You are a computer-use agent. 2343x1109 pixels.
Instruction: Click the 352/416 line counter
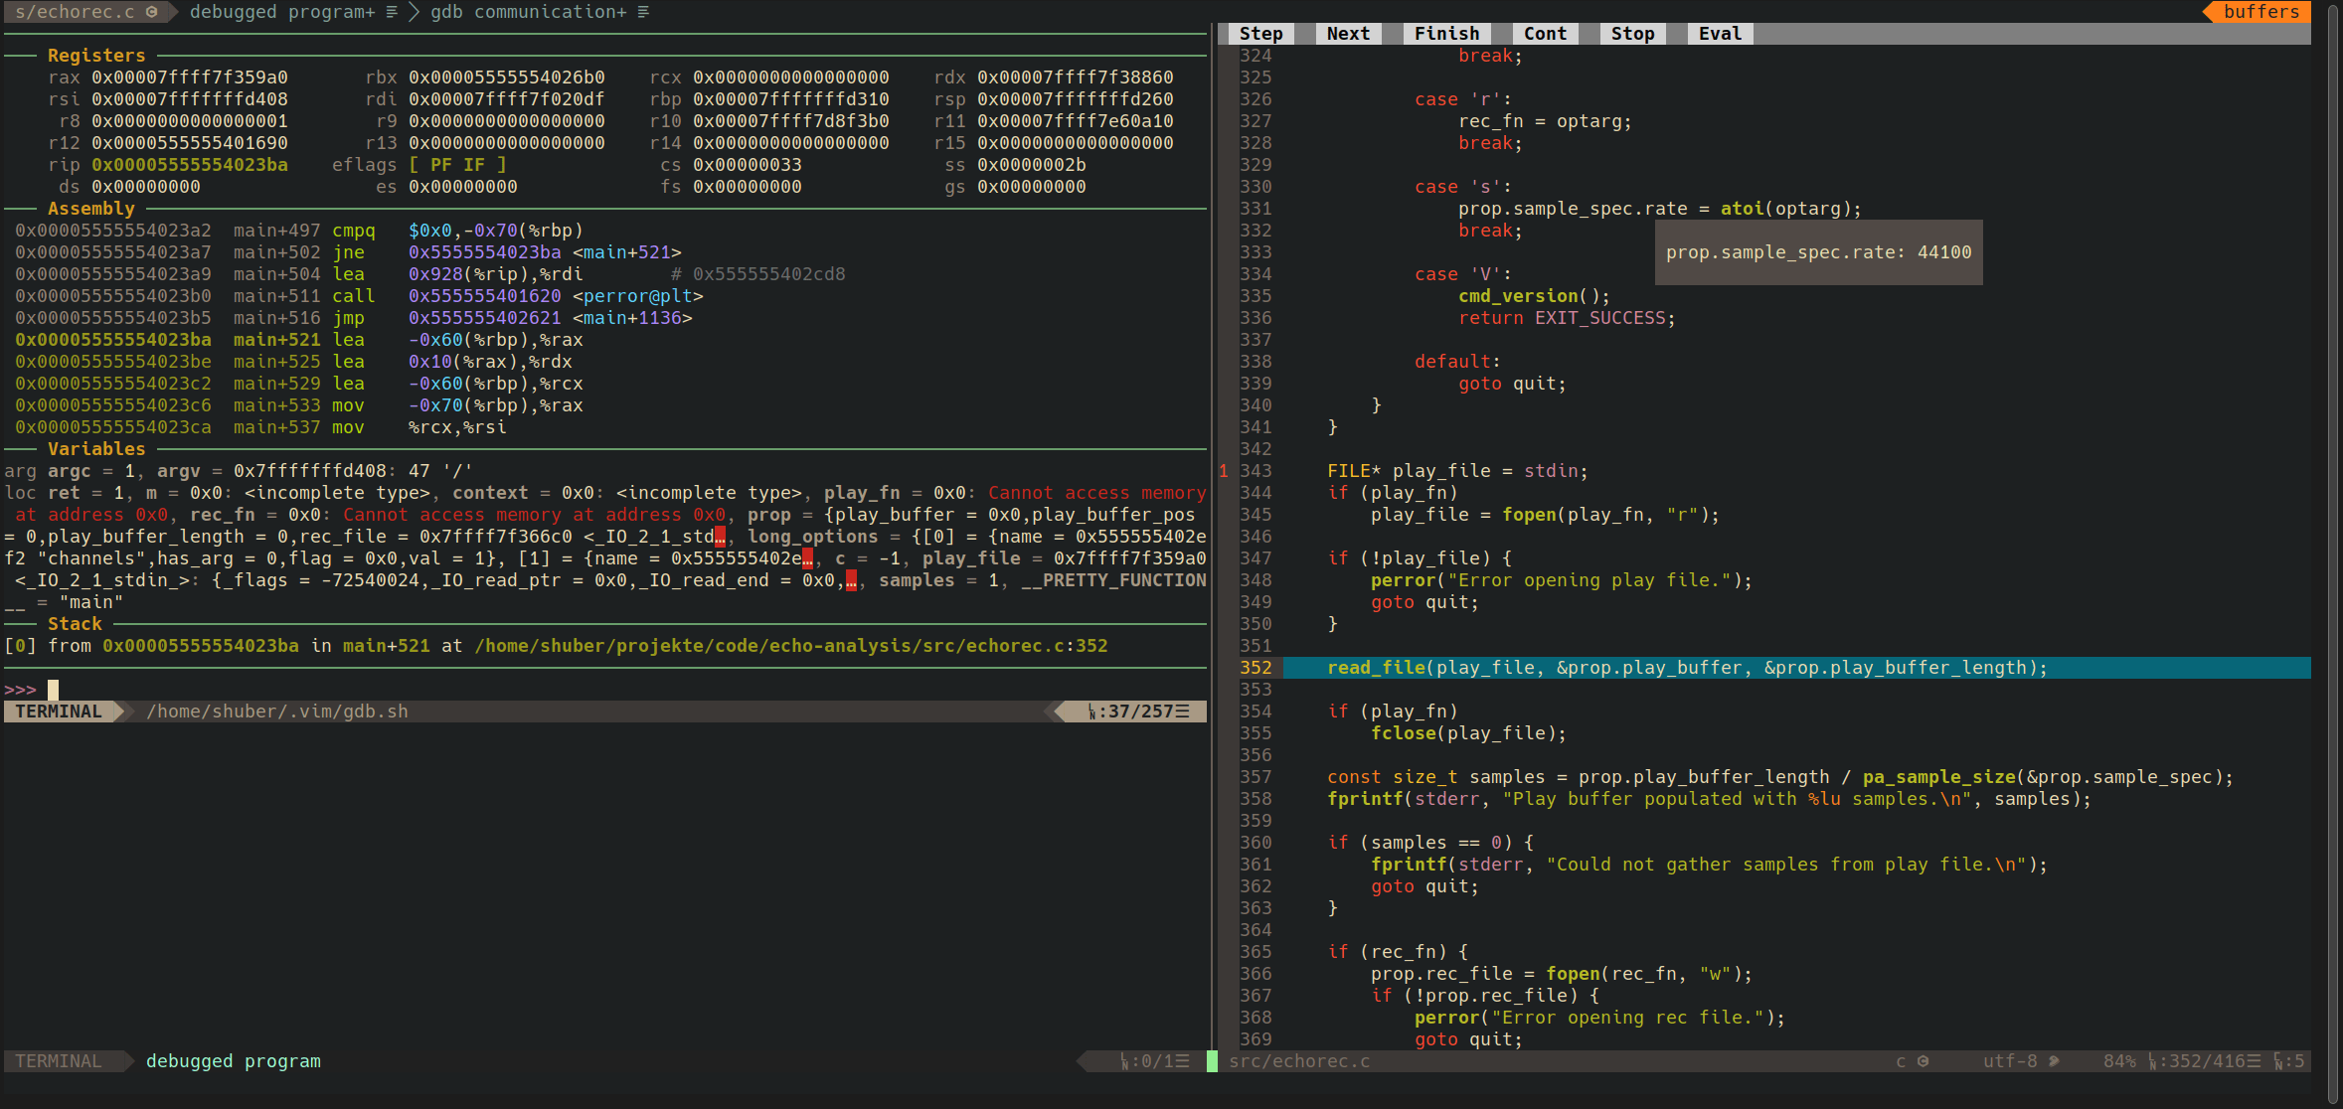tap(2205, 1061)
